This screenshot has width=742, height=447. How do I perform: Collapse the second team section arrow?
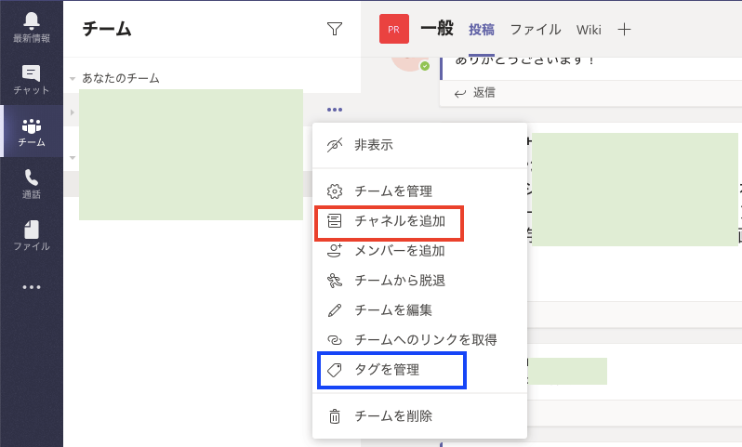pyautogui.click(x=73, y=157)
